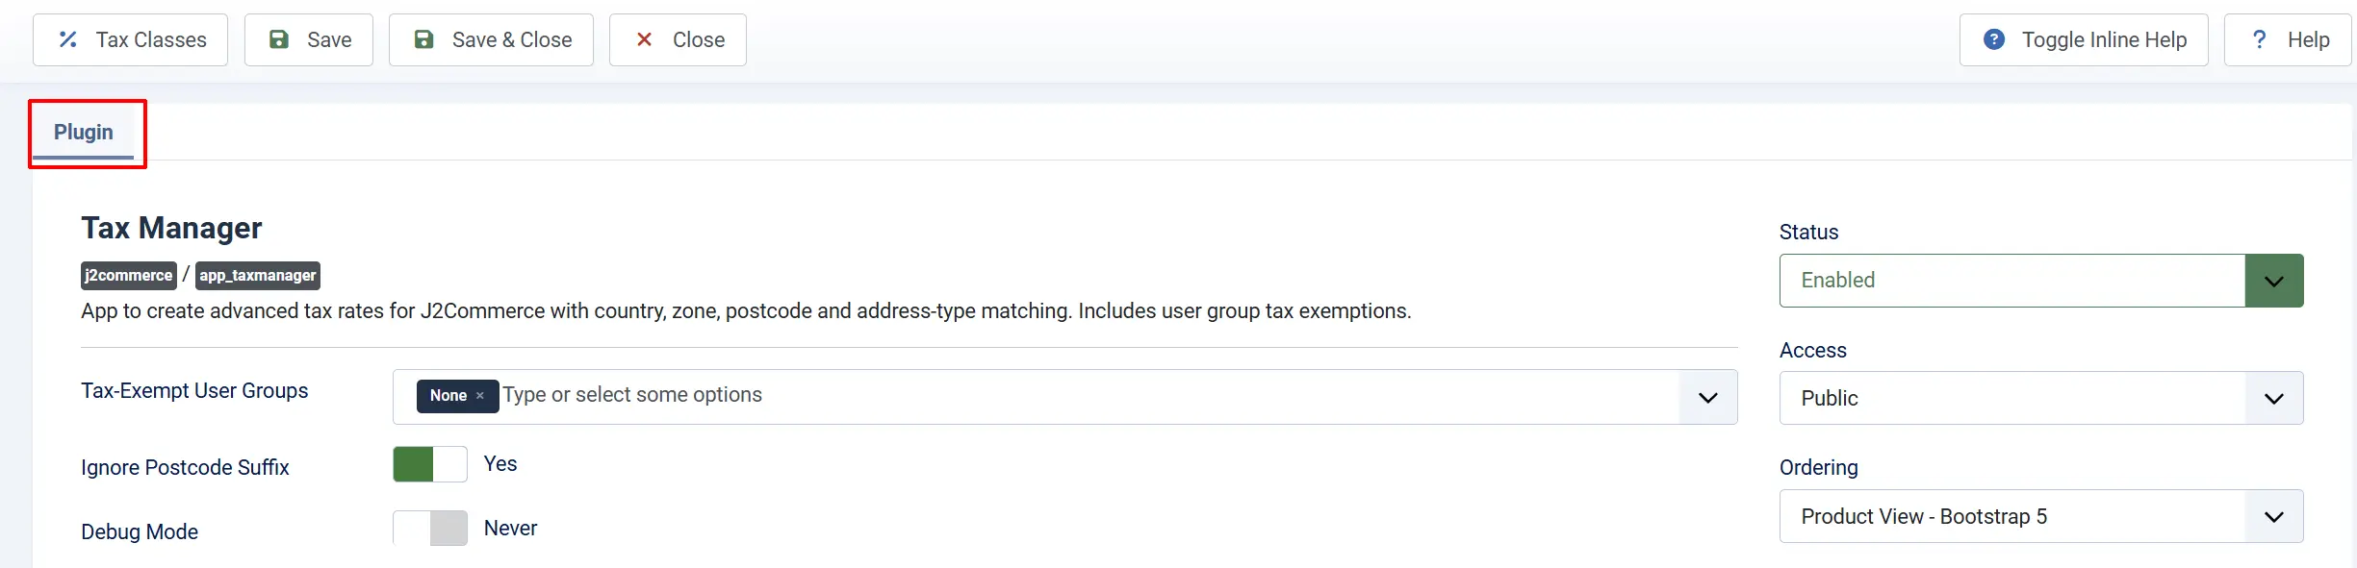This screenshot has height=568, width=2357.
Task: Click the Toggle Inline Help button
Action: (x=2084, y=39)
